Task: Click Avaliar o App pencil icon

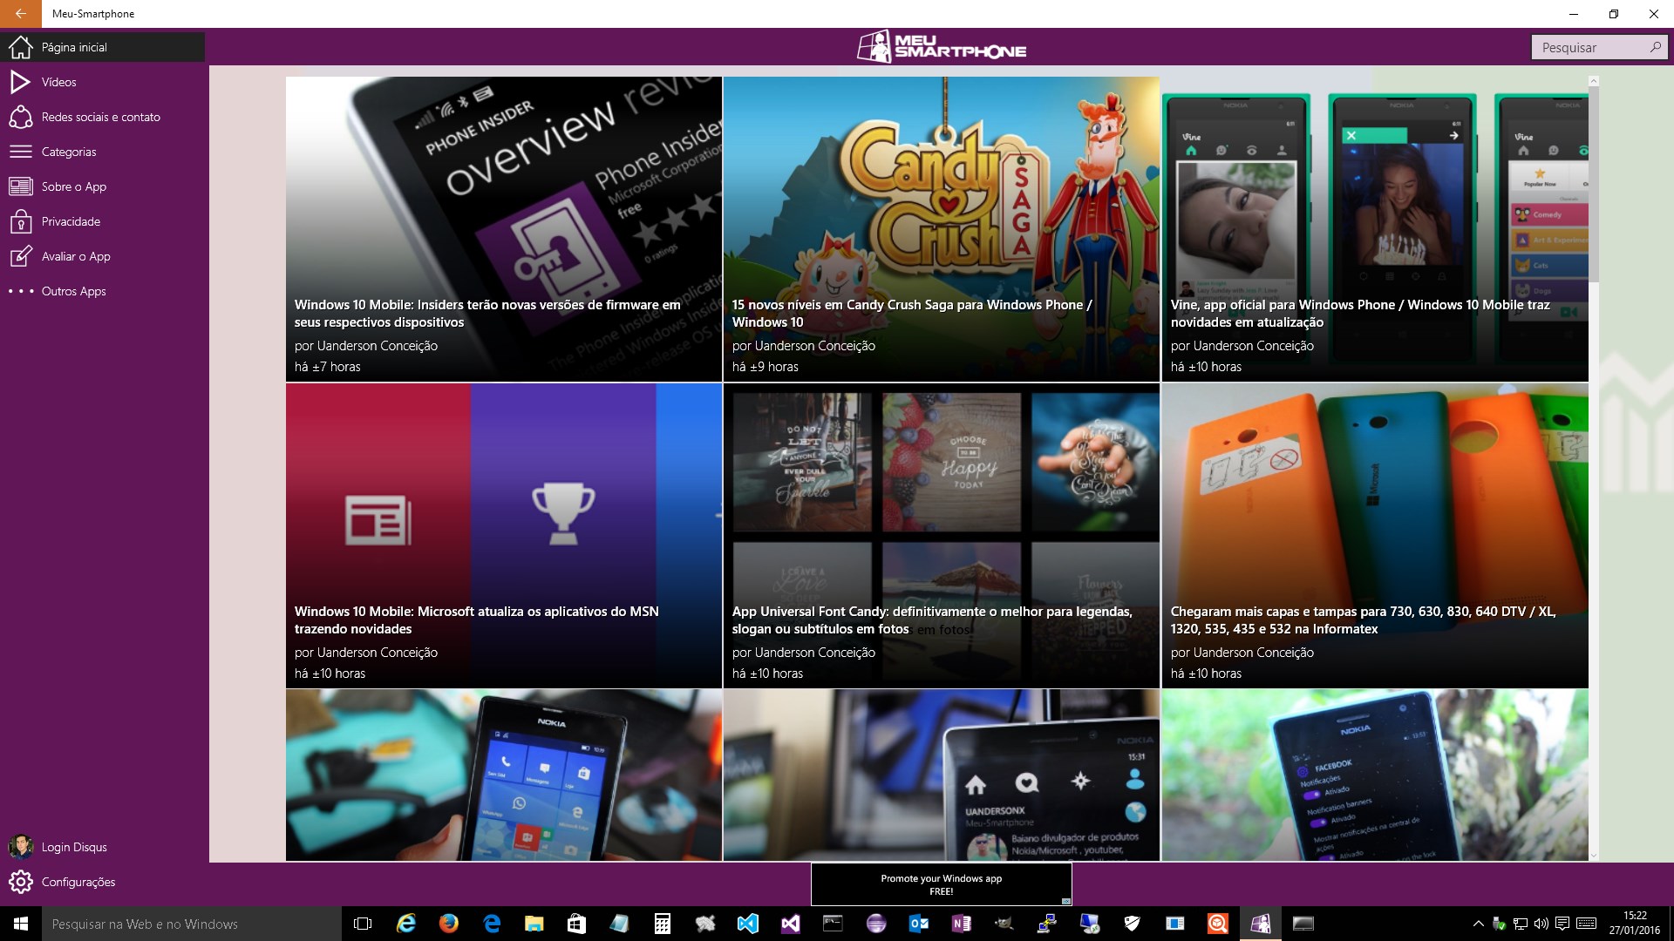Action: [20, 256]
